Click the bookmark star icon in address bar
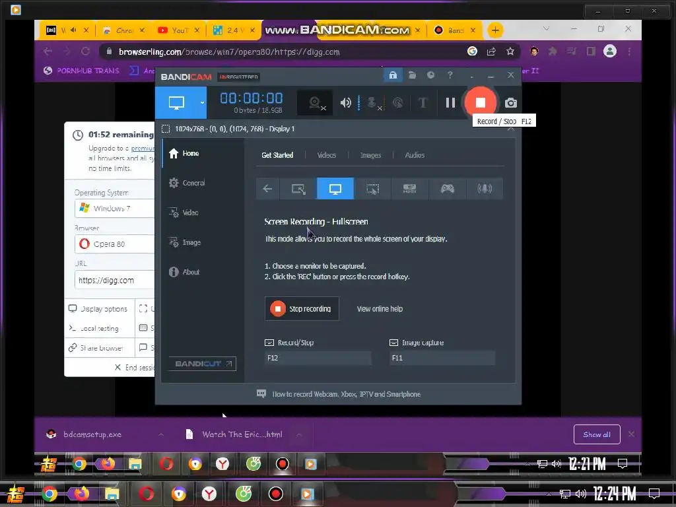This screenshot has width=676, height=507. click(x=510, y=51)
